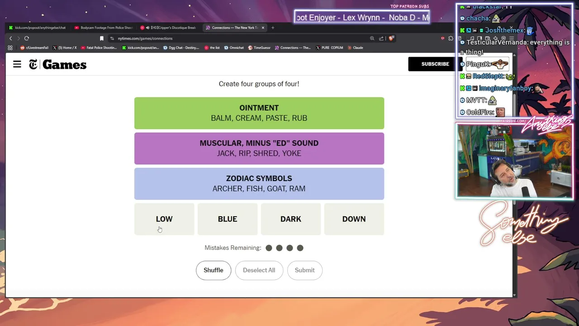Click the Submit button
579x326 pixels.
pyautogui.click(x=305, y=270)
